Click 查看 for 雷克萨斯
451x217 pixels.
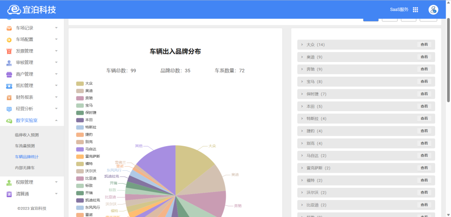[424, 168]
